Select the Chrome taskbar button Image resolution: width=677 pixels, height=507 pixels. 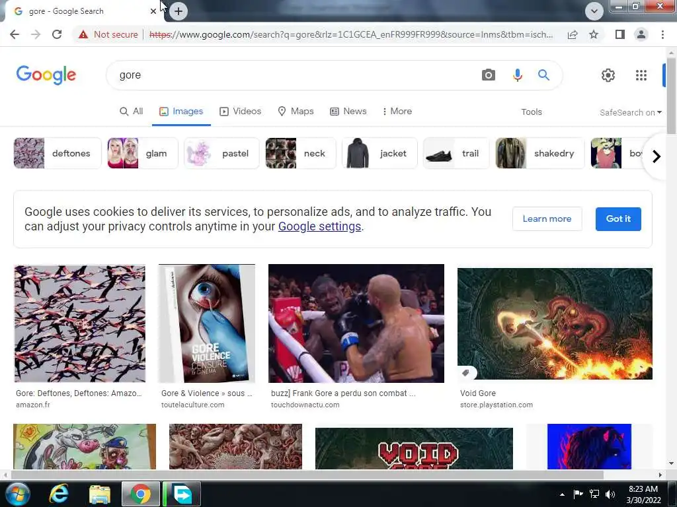(141, 494)
